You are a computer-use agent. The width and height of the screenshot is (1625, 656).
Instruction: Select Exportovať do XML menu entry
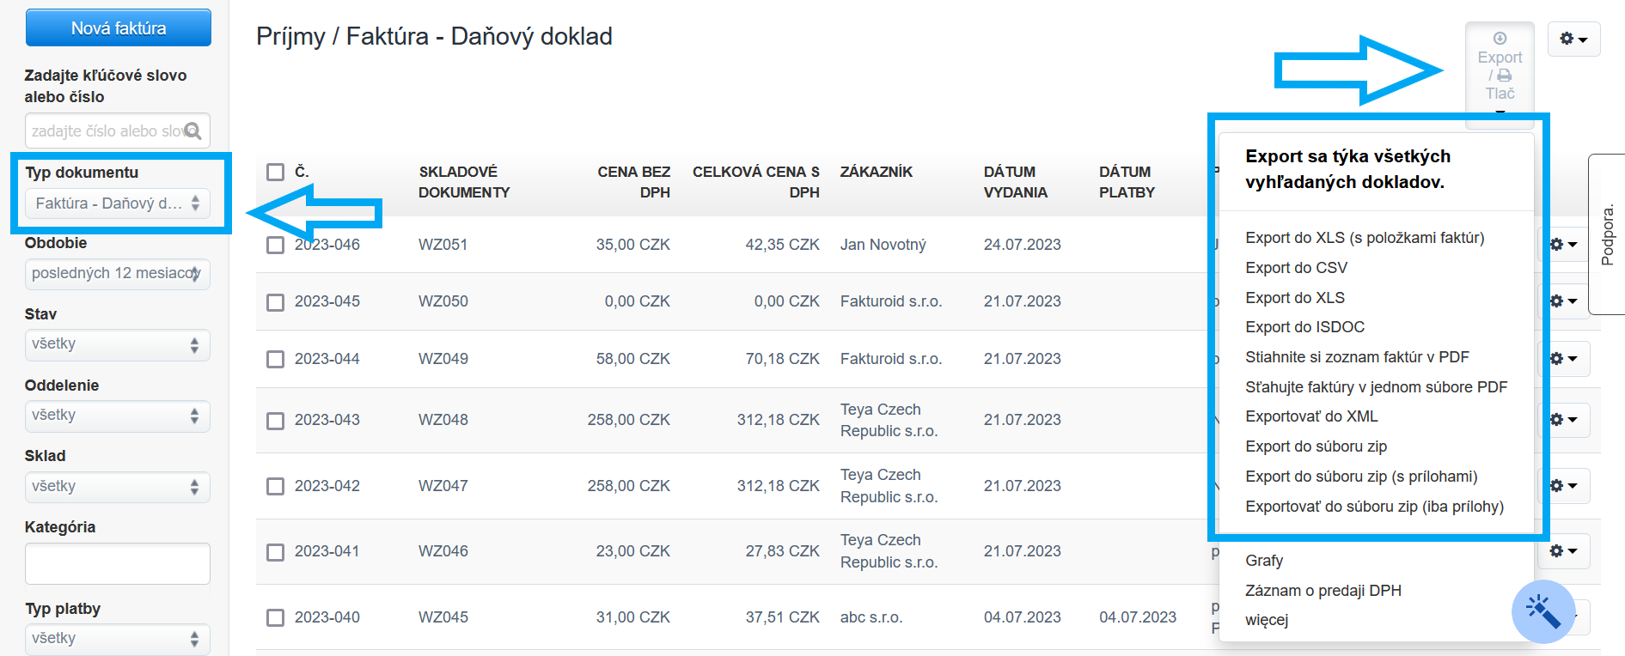[x=1311, y=416]
